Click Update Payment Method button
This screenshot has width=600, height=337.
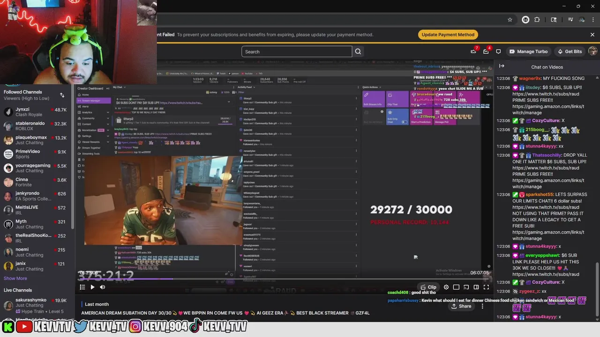click(448, 35)
